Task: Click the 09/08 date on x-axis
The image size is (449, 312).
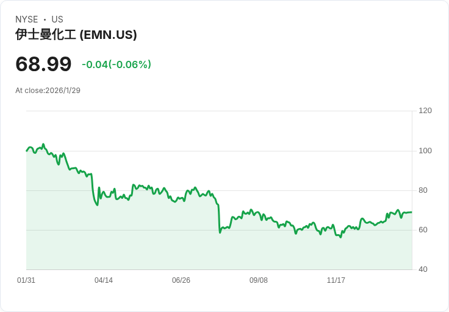Action: pyautogui.click(x=259, y=280)
